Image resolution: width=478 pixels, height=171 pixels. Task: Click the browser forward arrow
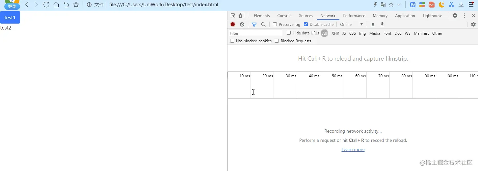coord(36,5)
